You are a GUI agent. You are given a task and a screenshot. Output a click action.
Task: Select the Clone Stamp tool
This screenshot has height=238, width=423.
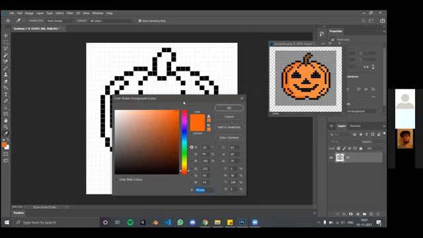tap(6, 75)
